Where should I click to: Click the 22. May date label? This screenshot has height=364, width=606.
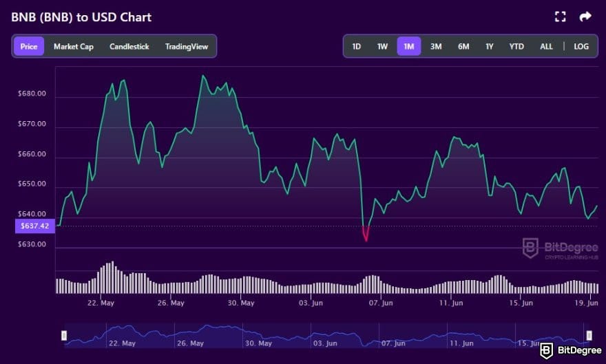[101, 303]
